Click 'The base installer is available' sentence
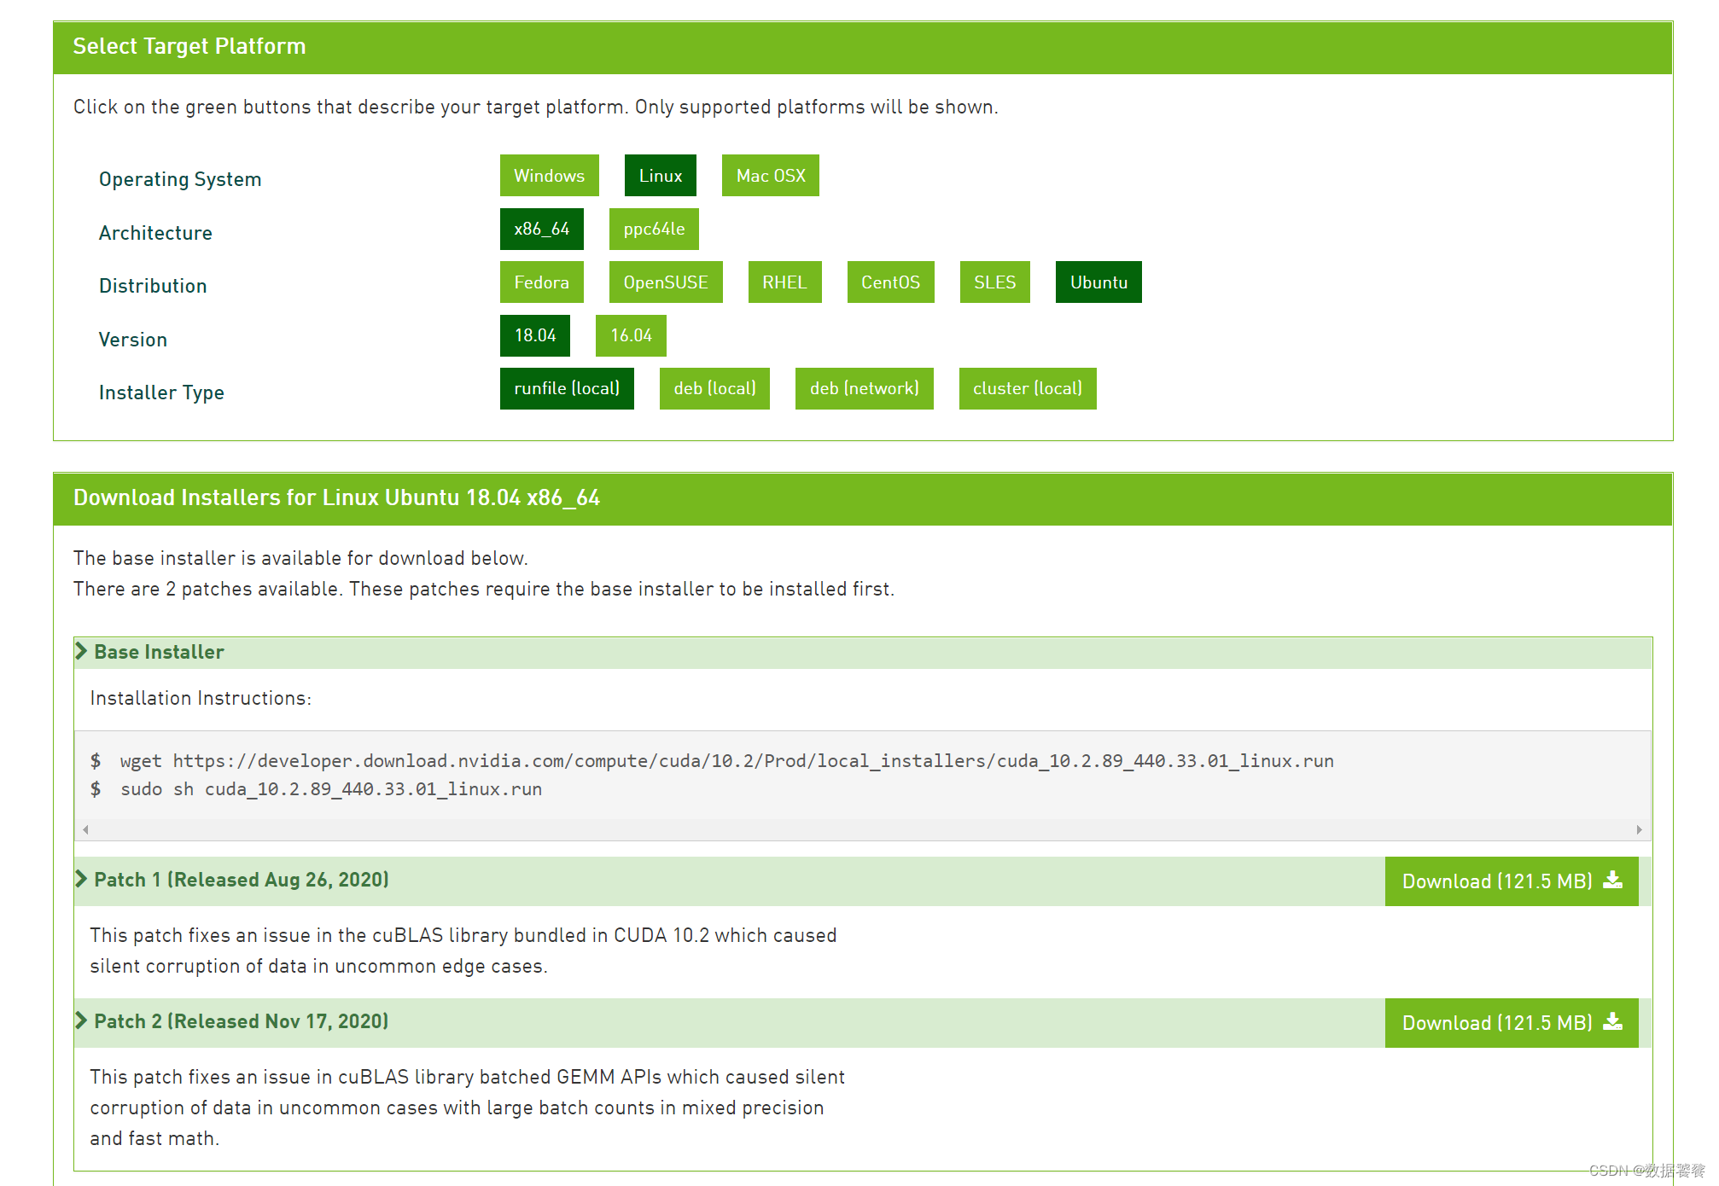 pyautogui.click(x=300, y=558)
